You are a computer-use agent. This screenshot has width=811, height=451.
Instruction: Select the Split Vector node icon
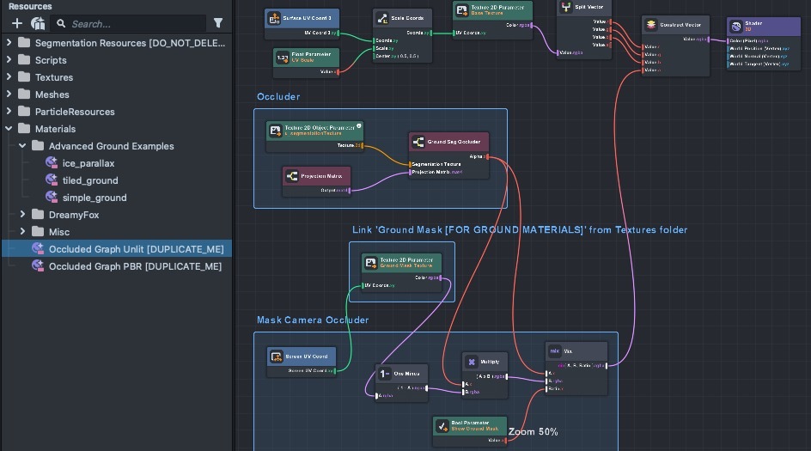point(567,7)
